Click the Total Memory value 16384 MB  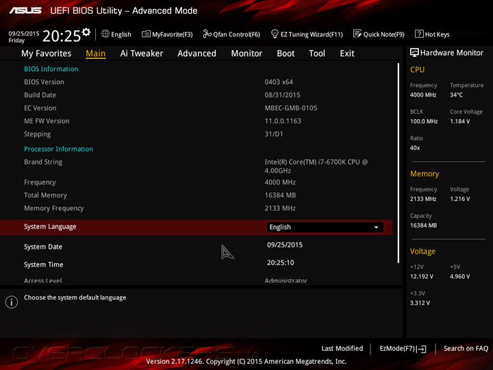point(280,195)
